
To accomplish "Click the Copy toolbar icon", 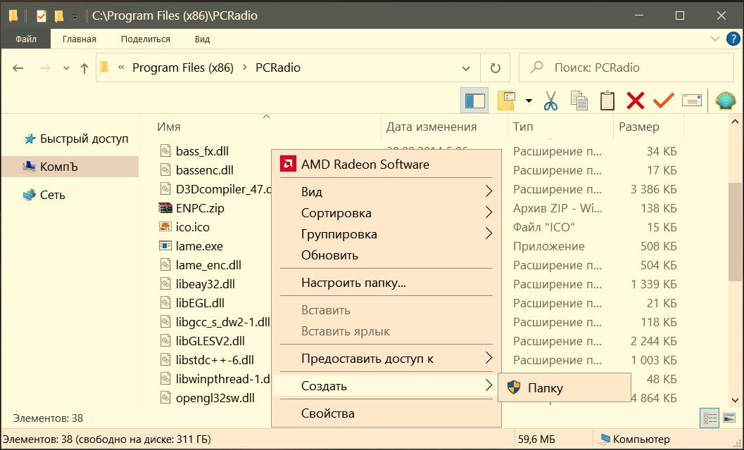I will (579, 101).
